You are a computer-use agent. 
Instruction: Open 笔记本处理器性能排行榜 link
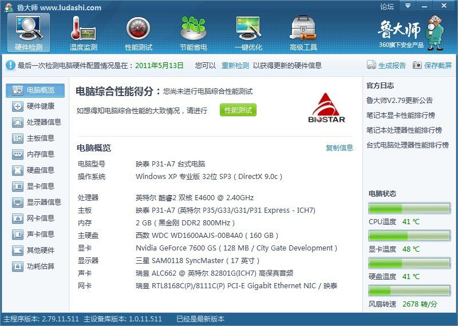point(404,130)
